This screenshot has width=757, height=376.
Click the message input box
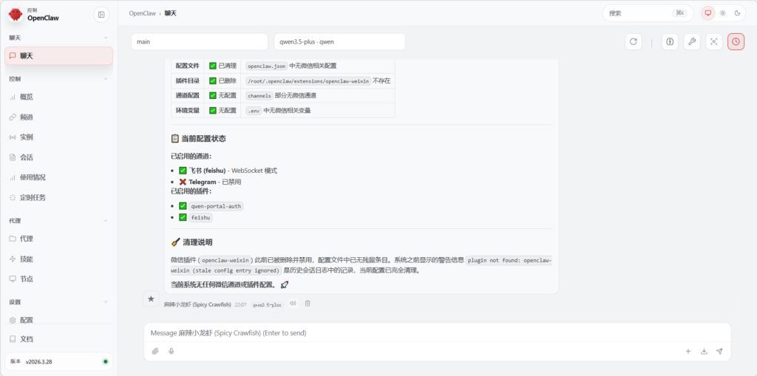(x=438, y=333)
